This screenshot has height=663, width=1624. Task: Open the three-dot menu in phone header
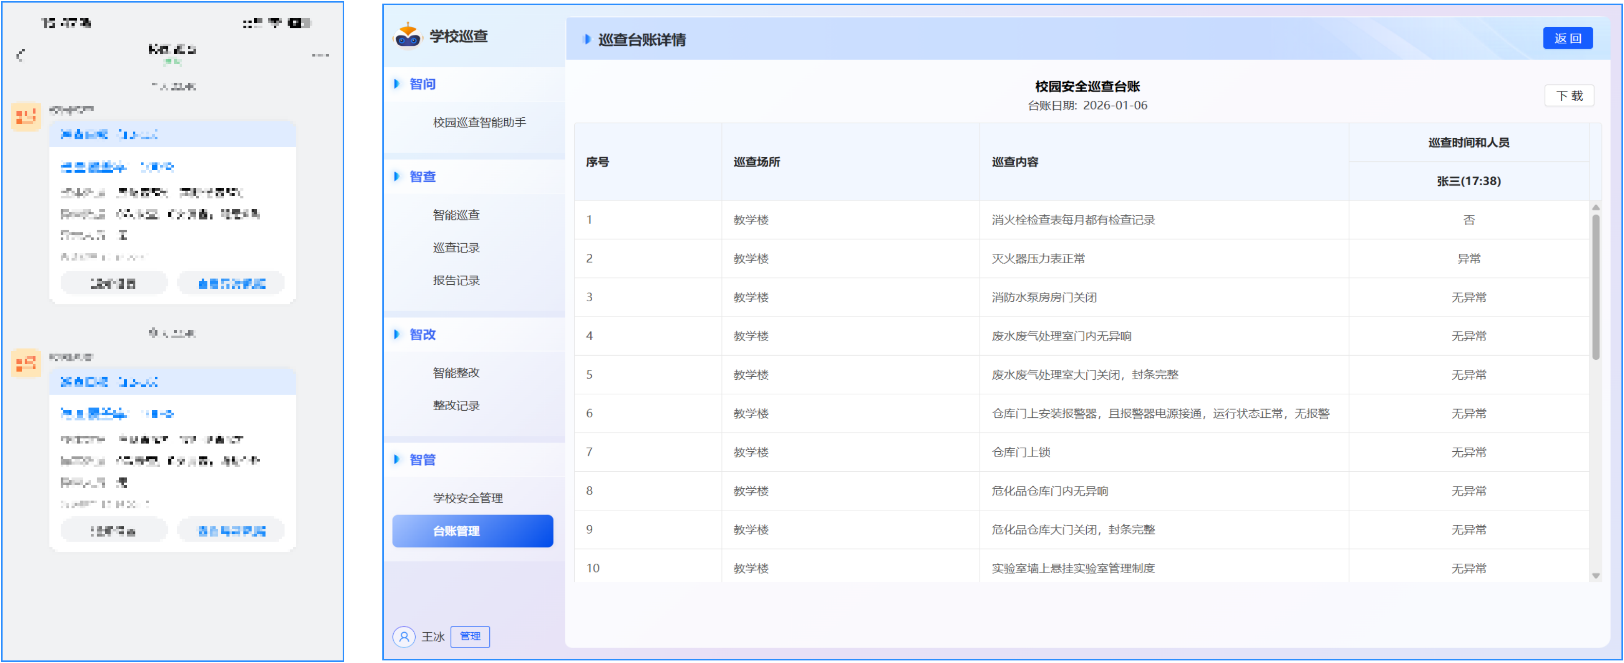coord(320,56)
